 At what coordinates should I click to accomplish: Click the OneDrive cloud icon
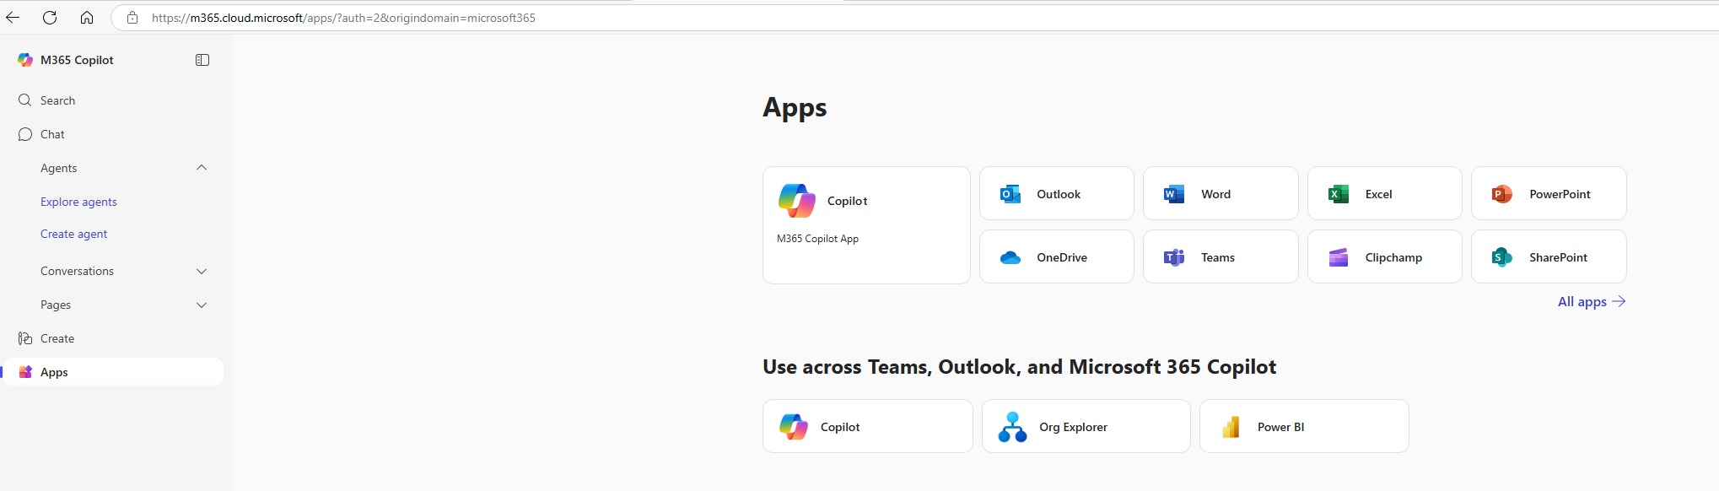point(1010,258)
